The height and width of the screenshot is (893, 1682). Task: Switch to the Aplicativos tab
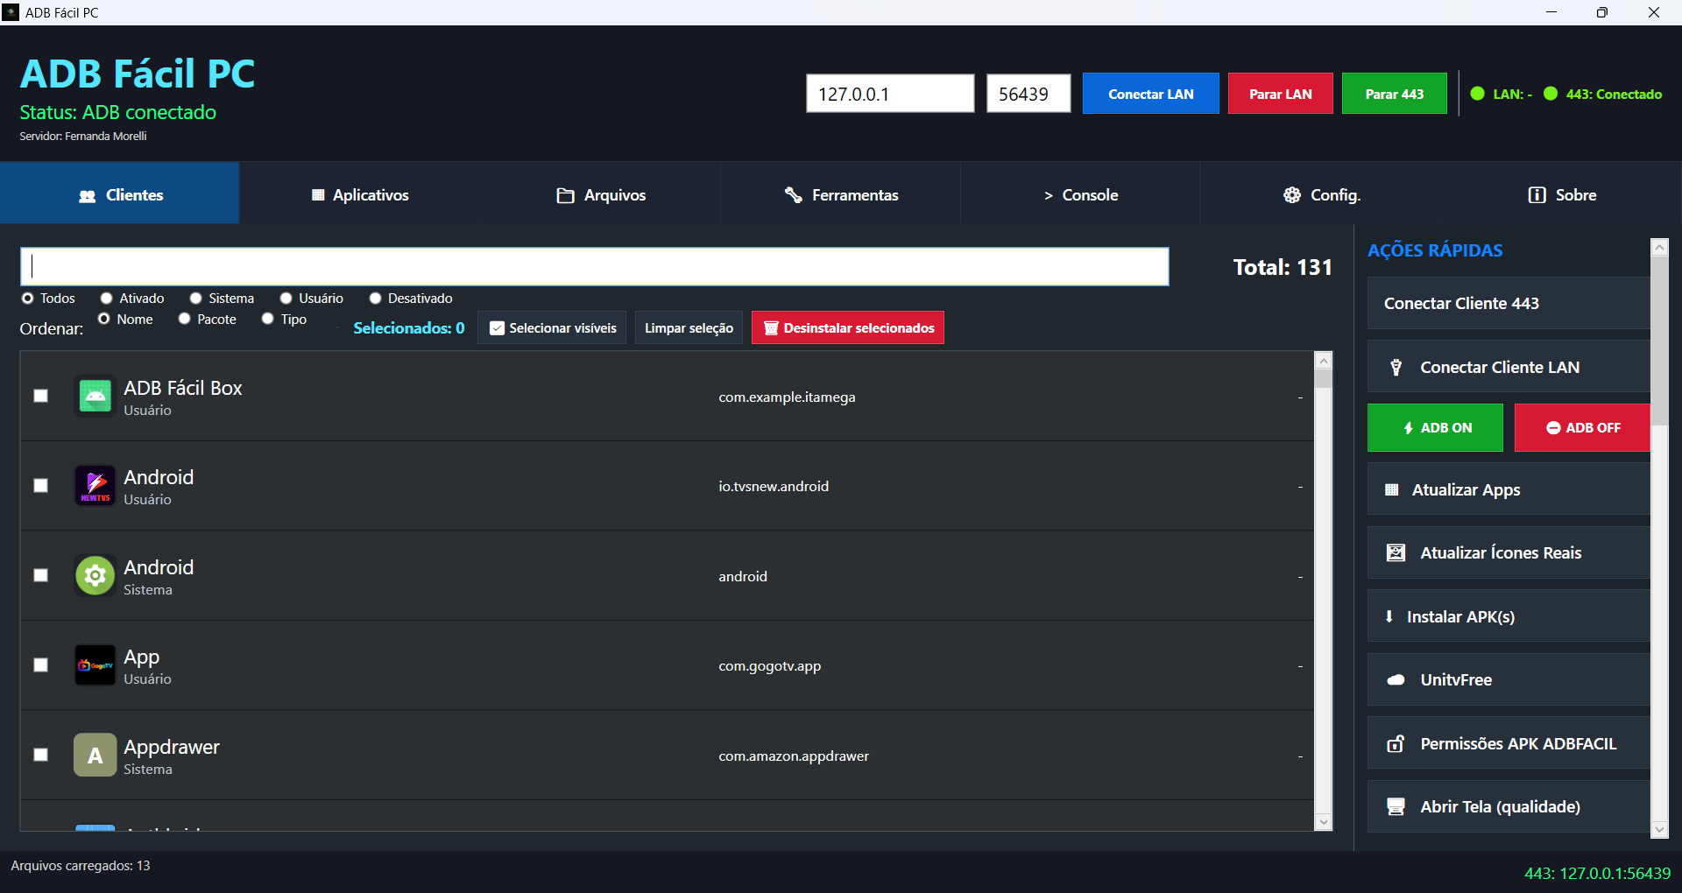(x=360, y=193)
